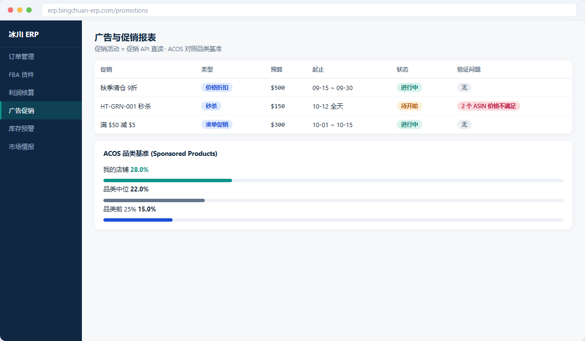The image size is (585, 341).
Task: Go to FBA 货件 page
Action: pyautogui.click(x=41, y=75)
